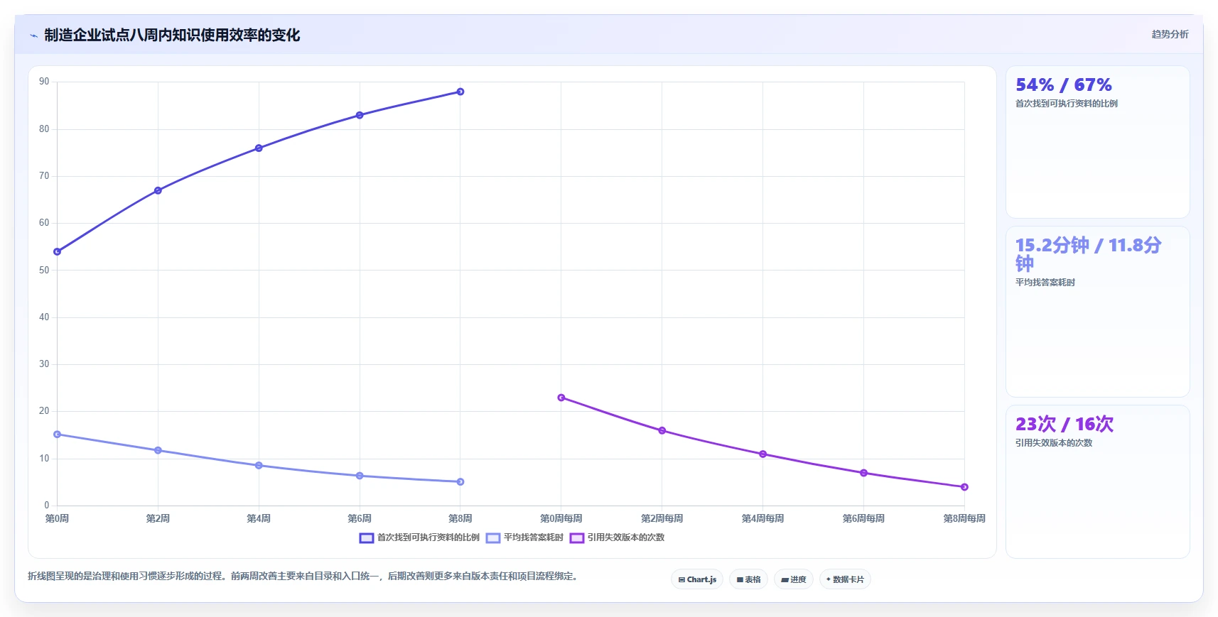Toggle the 首次找到可执行资料的比例 legend entry
This screenshot has height=617, width=1218.
tap(419, 537)
